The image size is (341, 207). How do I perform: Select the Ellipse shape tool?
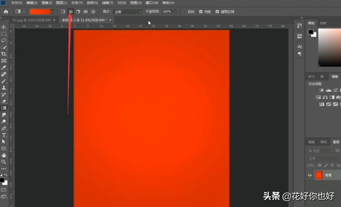(4, 148)
